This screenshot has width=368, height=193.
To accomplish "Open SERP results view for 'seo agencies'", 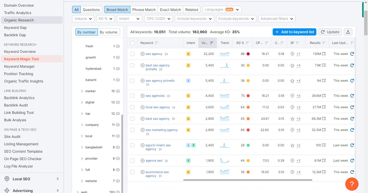I will click(324, 96).
